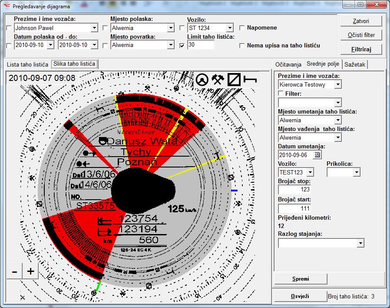Select the bed rest activity icon
Viewport: 390px width, 308px height.
point(250,80)
